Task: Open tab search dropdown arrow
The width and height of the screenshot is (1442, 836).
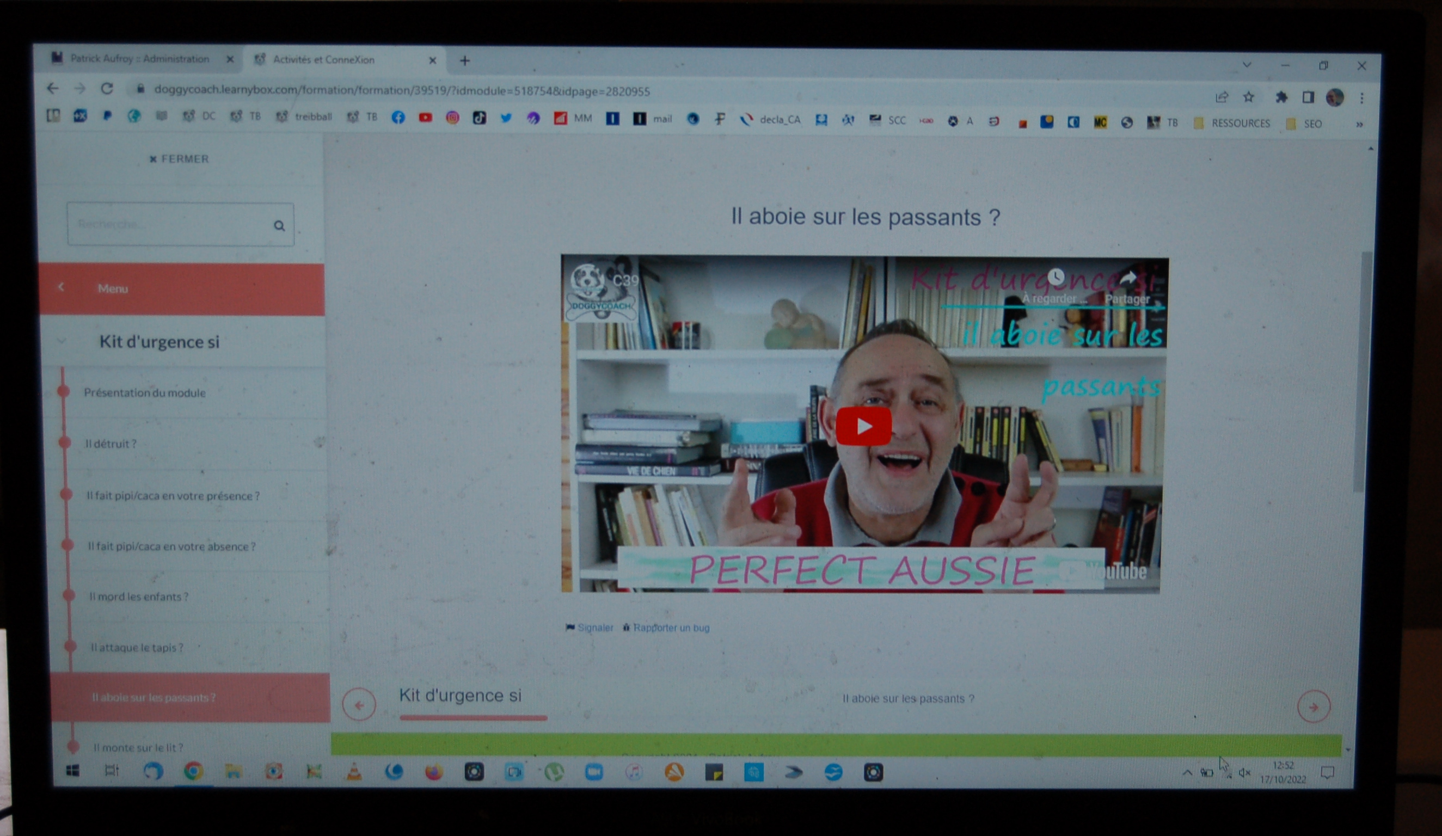Action: [x=1246, y=65]
